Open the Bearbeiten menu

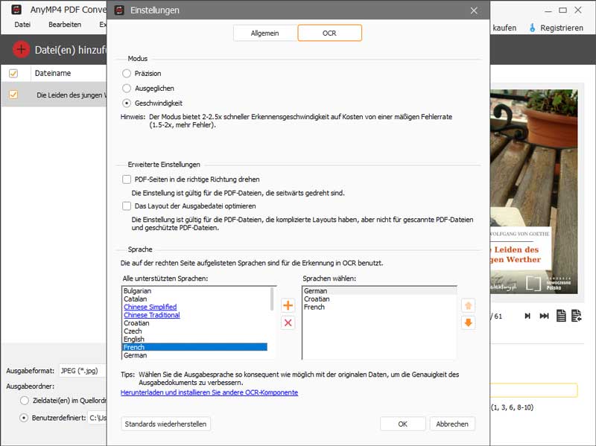65,25
